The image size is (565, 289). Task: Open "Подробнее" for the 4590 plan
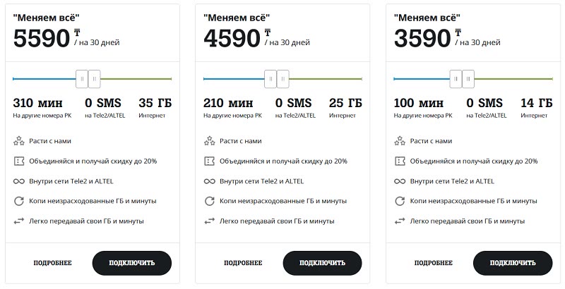[x=243, y=263]
